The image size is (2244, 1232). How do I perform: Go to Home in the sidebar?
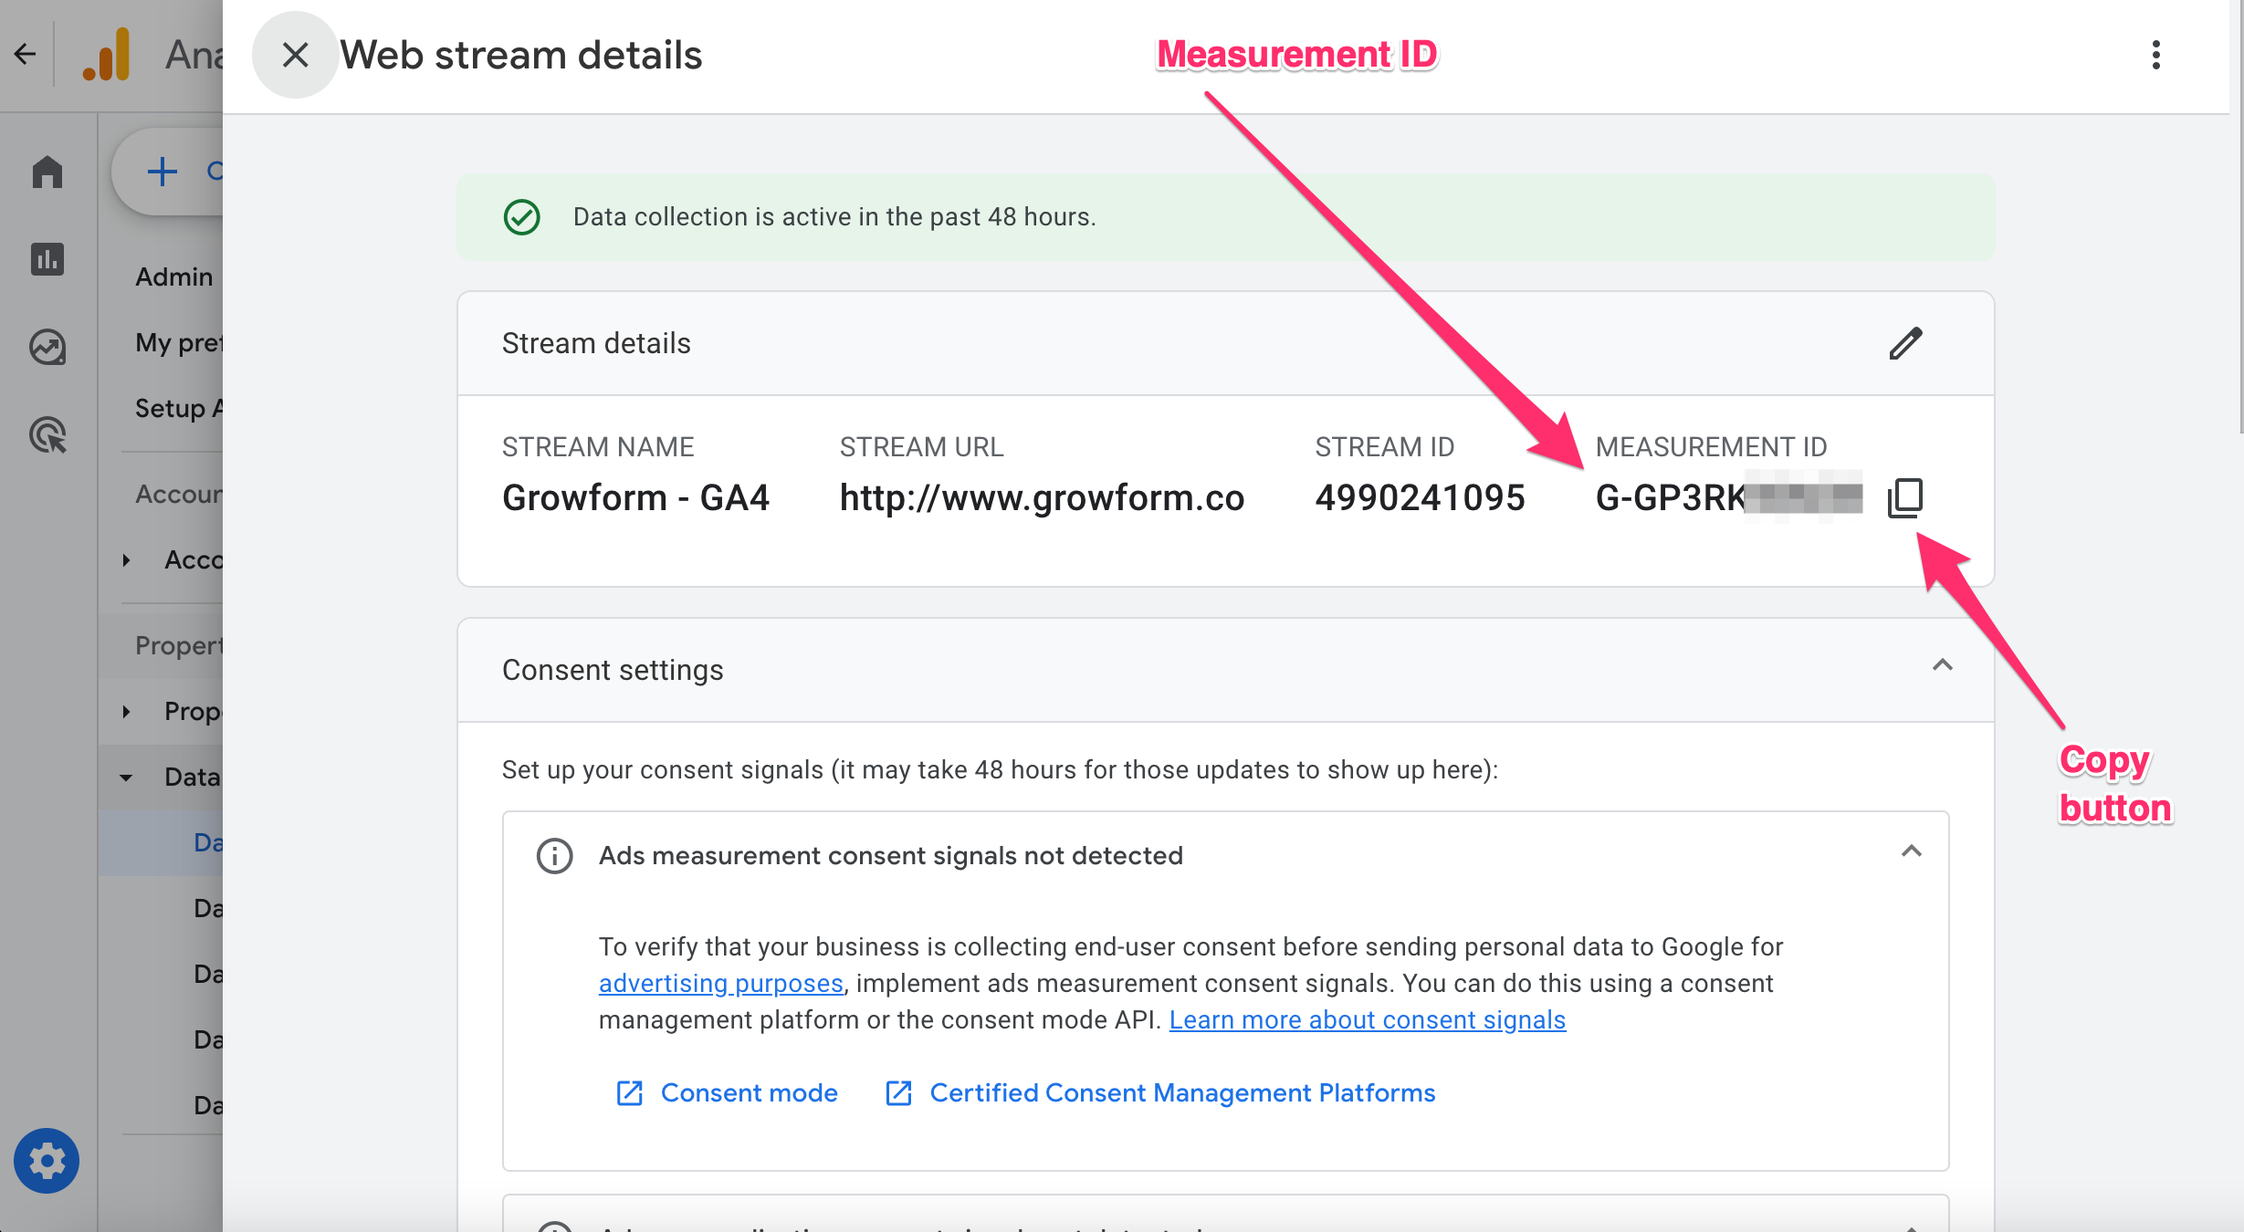pos(47,172)
